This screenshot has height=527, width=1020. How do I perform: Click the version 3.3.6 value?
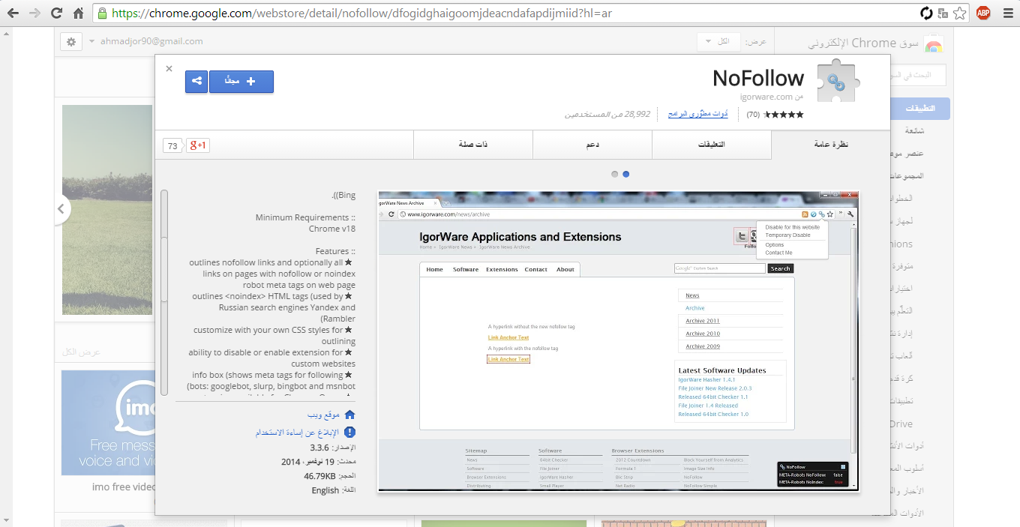coord(320,448)
